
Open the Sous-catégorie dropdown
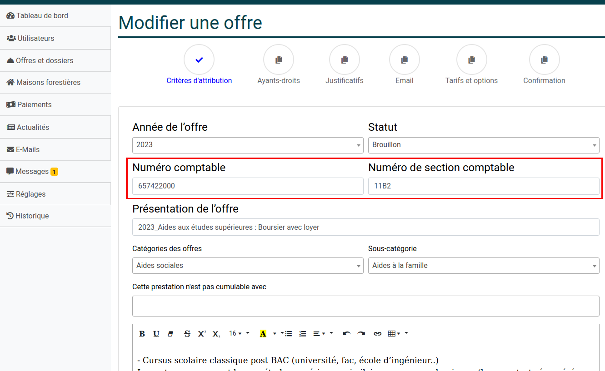tap(483, 265)
